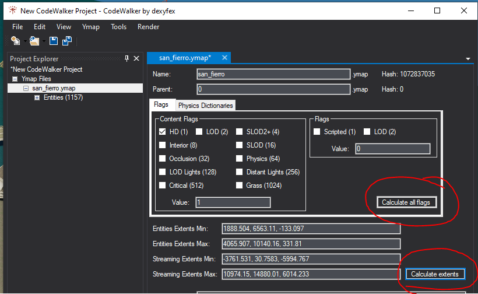478x294 pixels.
Task: Click the Parent input field
Action: tap(273, 89)
